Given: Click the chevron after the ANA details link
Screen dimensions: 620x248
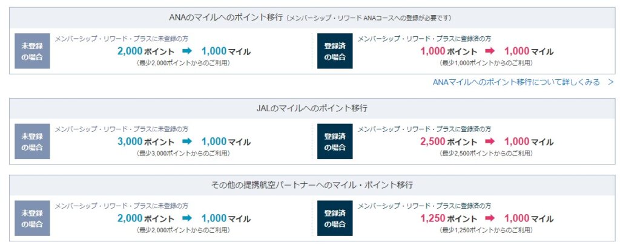Looking at the screenshot, I should [610, 82].
